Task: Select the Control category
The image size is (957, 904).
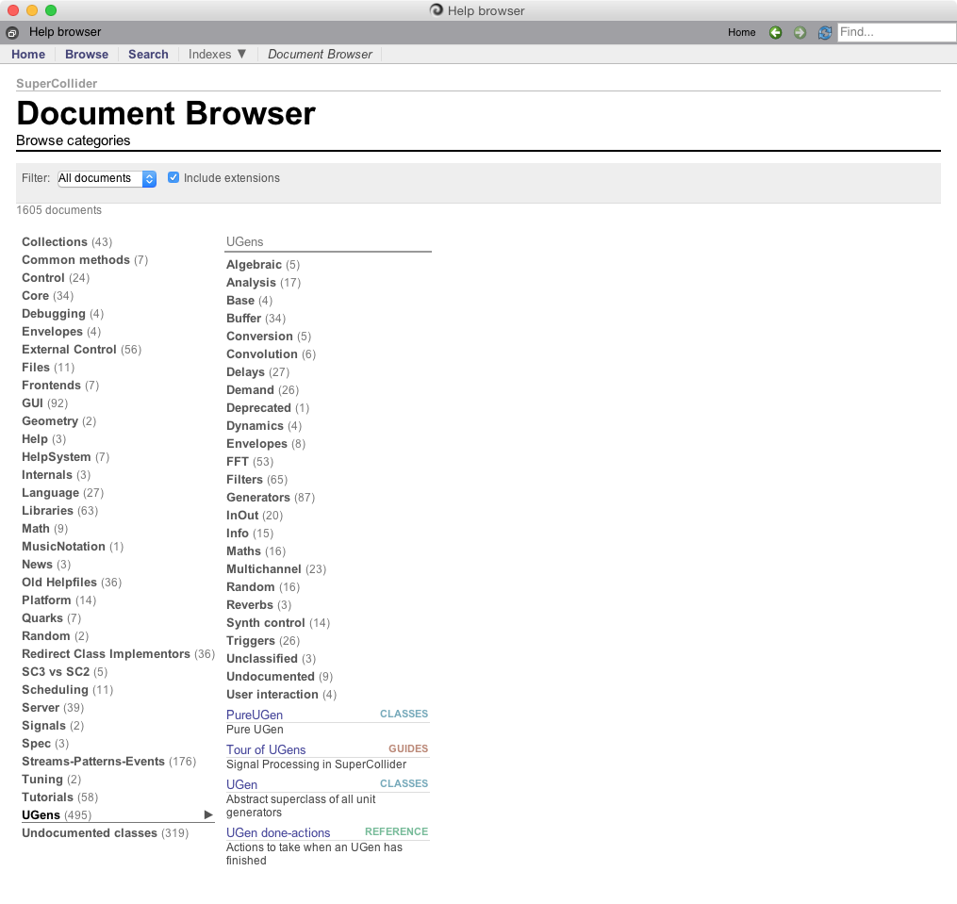Action: [x=56, y=278]
